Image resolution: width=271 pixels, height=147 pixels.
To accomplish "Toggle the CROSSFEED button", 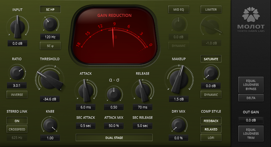I will (x=17, y=129).
